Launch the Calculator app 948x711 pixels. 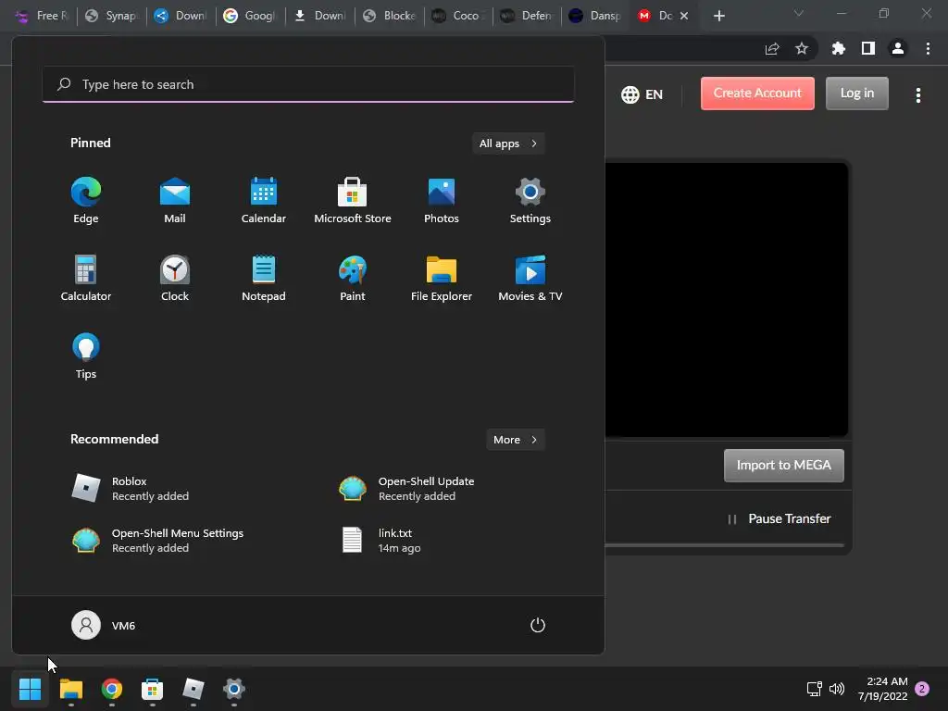tap(86, 278)
